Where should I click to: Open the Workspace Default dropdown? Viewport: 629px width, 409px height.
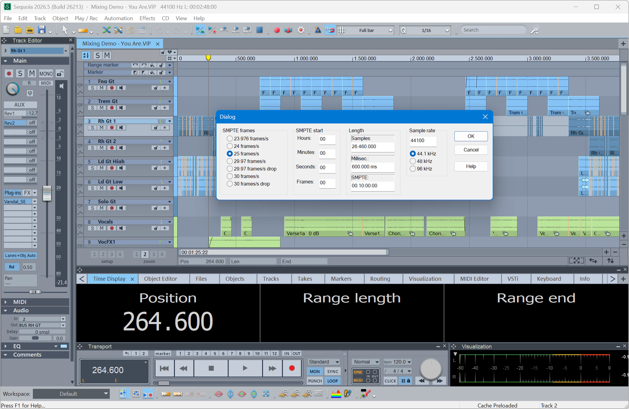(71, 394)
